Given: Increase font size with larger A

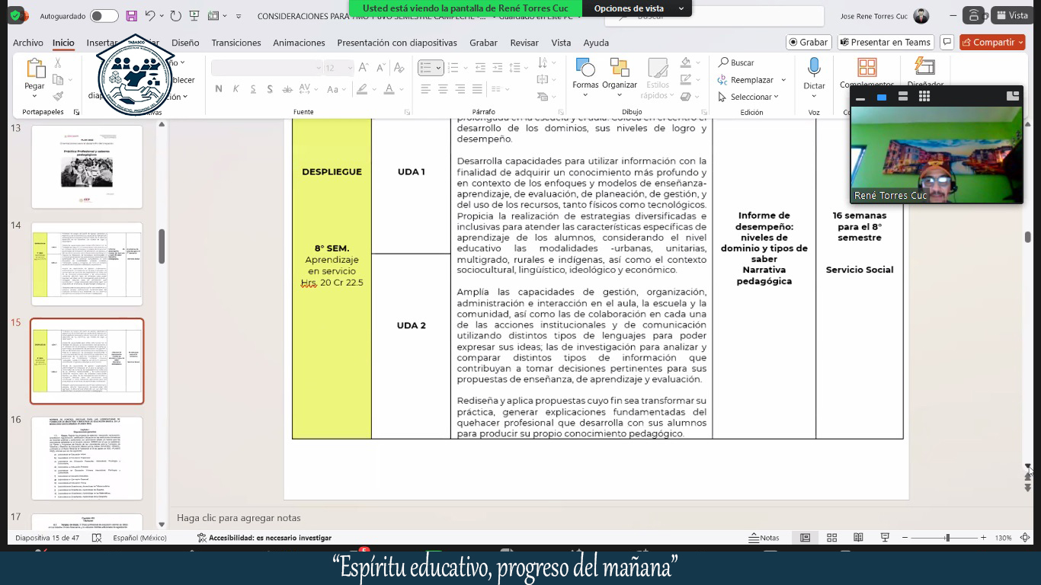Looking at the screenshot, I should click(364, 68).
